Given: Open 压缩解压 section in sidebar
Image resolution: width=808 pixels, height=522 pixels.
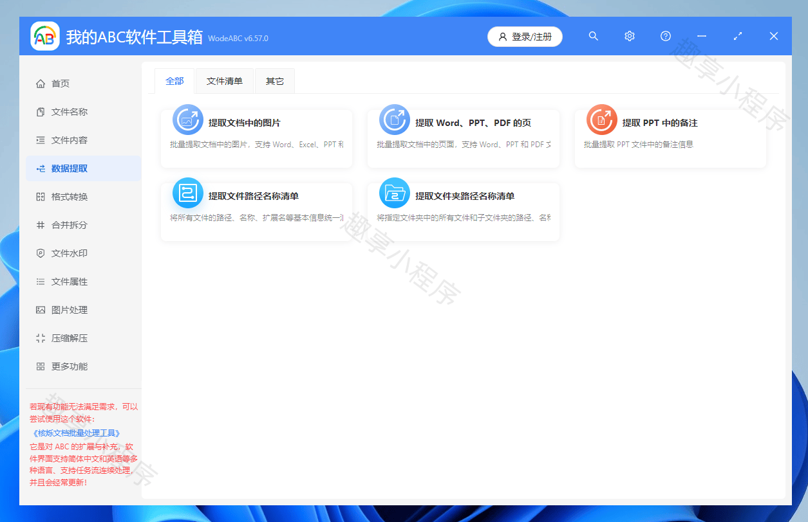Looking at the screenshot, I should click(x=84, y=338).
